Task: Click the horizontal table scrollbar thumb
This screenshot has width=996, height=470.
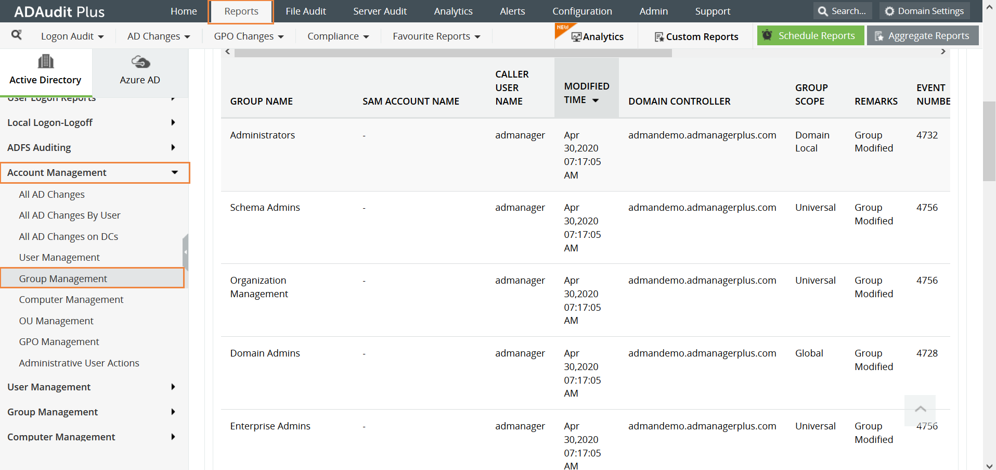Action: coord(453,52)
